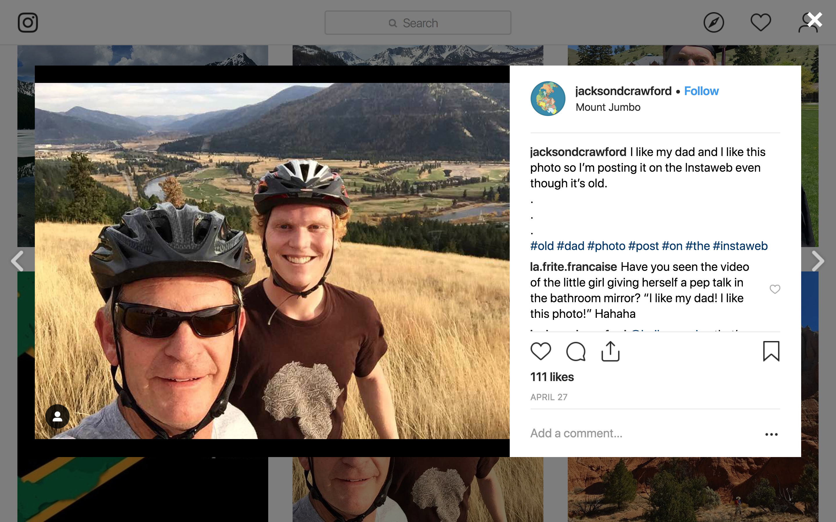Like the post with the heart icon
Viewport: 836px width, 522px height.
540,351
